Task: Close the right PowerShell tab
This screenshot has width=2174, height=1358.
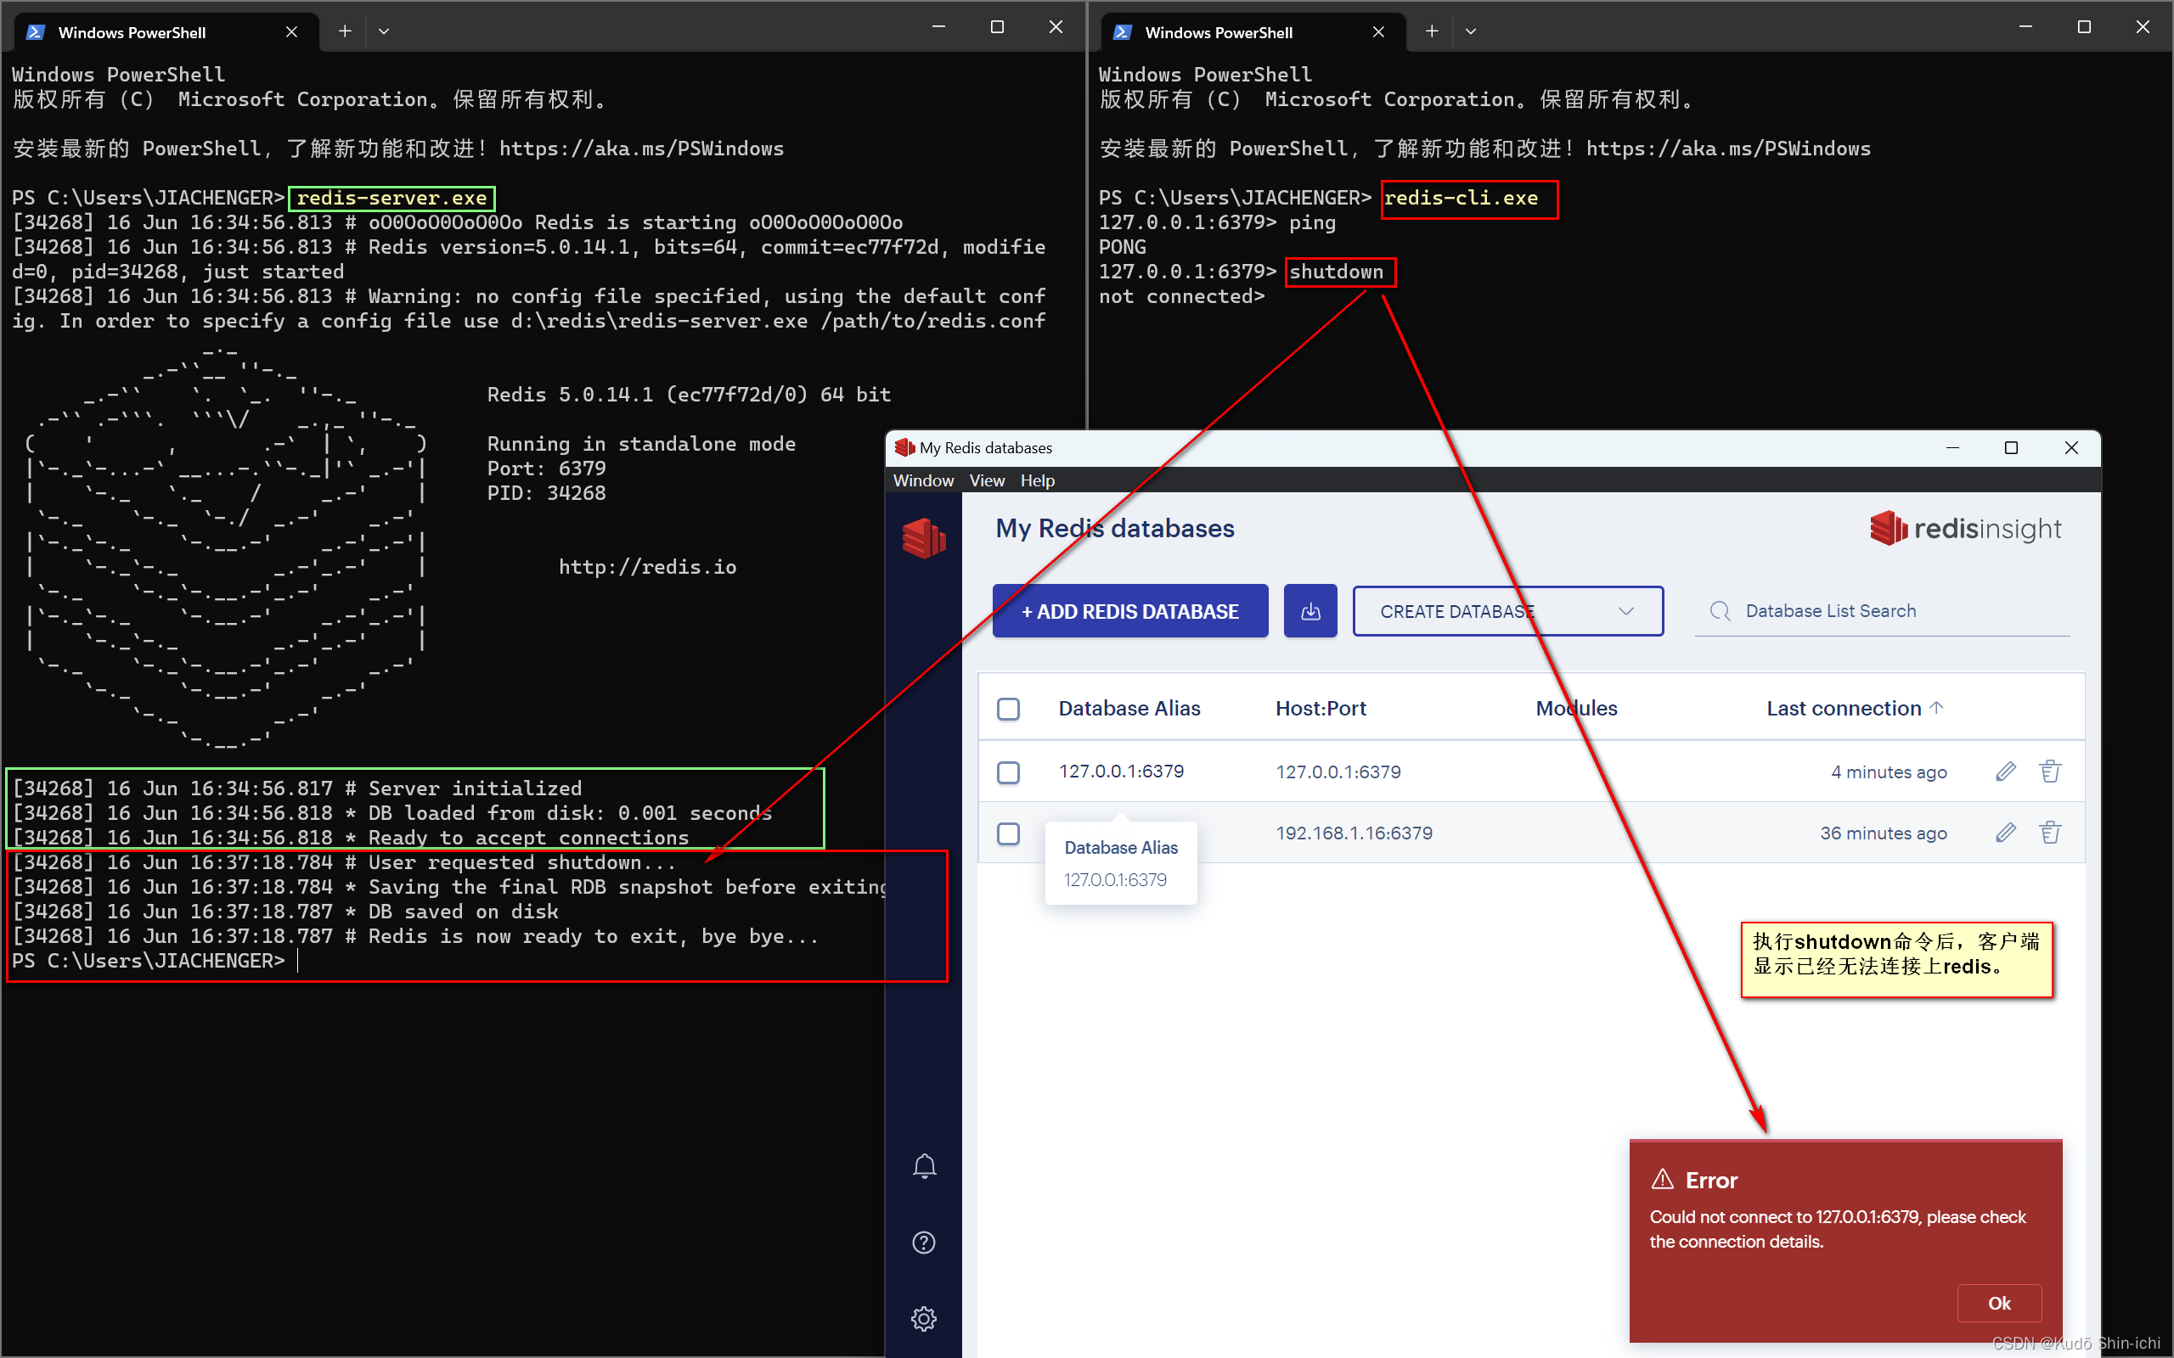Action: (x=1378, y=32)
